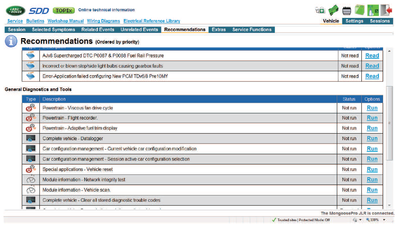Read the blown stop/side light bulbs bulletin
Image resolution: width=398 pixels, height=227 pixels.
(x=372, y=66)
